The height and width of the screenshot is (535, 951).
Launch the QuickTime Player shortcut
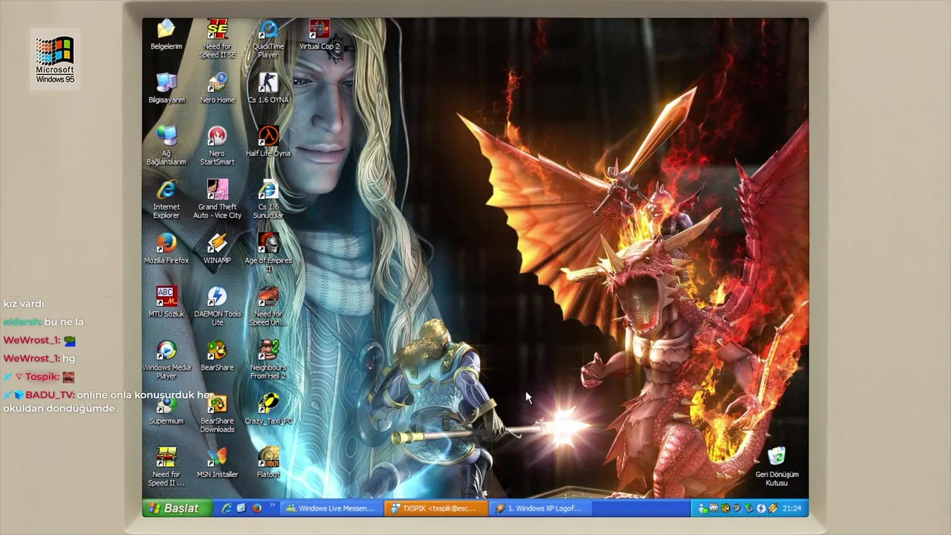coord(268,39)
